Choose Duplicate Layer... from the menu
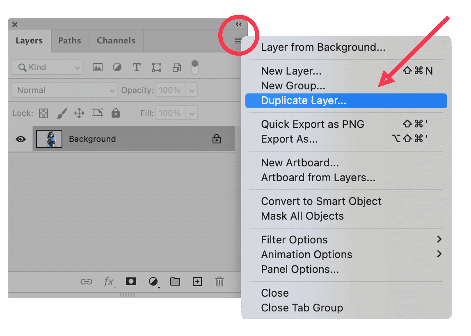Screen dimensions: 471x336 click(x=304, y=101)
